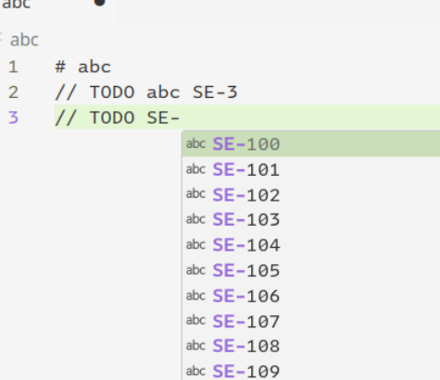440x380 pixels.
Task: Place cursor in "// TODO abc SE-3" line
Action: click(146, 92)
